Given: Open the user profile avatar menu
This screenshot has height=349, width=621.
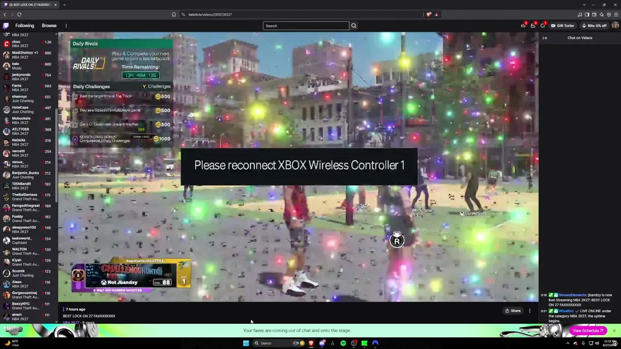Looking at the screenshot, I should click(x=615, y=26).
